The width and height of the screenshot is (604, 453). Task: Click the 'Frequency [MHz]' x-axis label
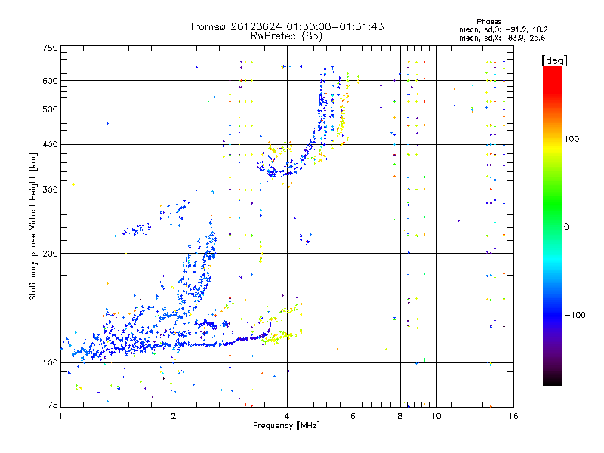pos(286,426)
